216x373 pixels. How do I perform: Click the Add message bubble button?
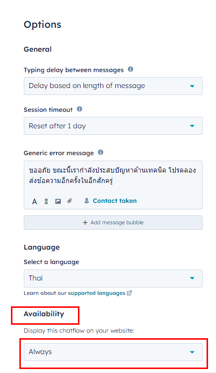(x=113, y=223)
